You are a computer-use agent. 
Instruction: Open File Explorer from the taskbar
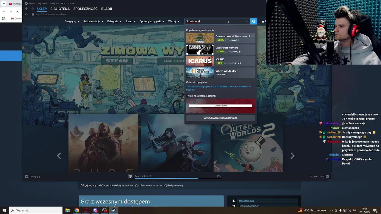[68, 210]
